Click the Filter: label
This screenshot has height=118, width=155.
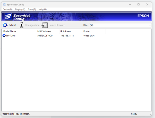point(86,25)
